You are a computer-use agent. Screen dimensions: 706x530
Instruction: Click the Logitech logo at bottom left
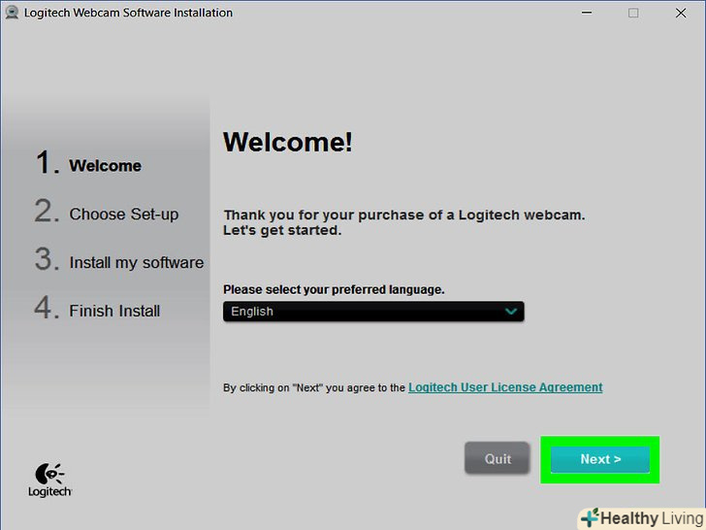(x=49, y=480)
